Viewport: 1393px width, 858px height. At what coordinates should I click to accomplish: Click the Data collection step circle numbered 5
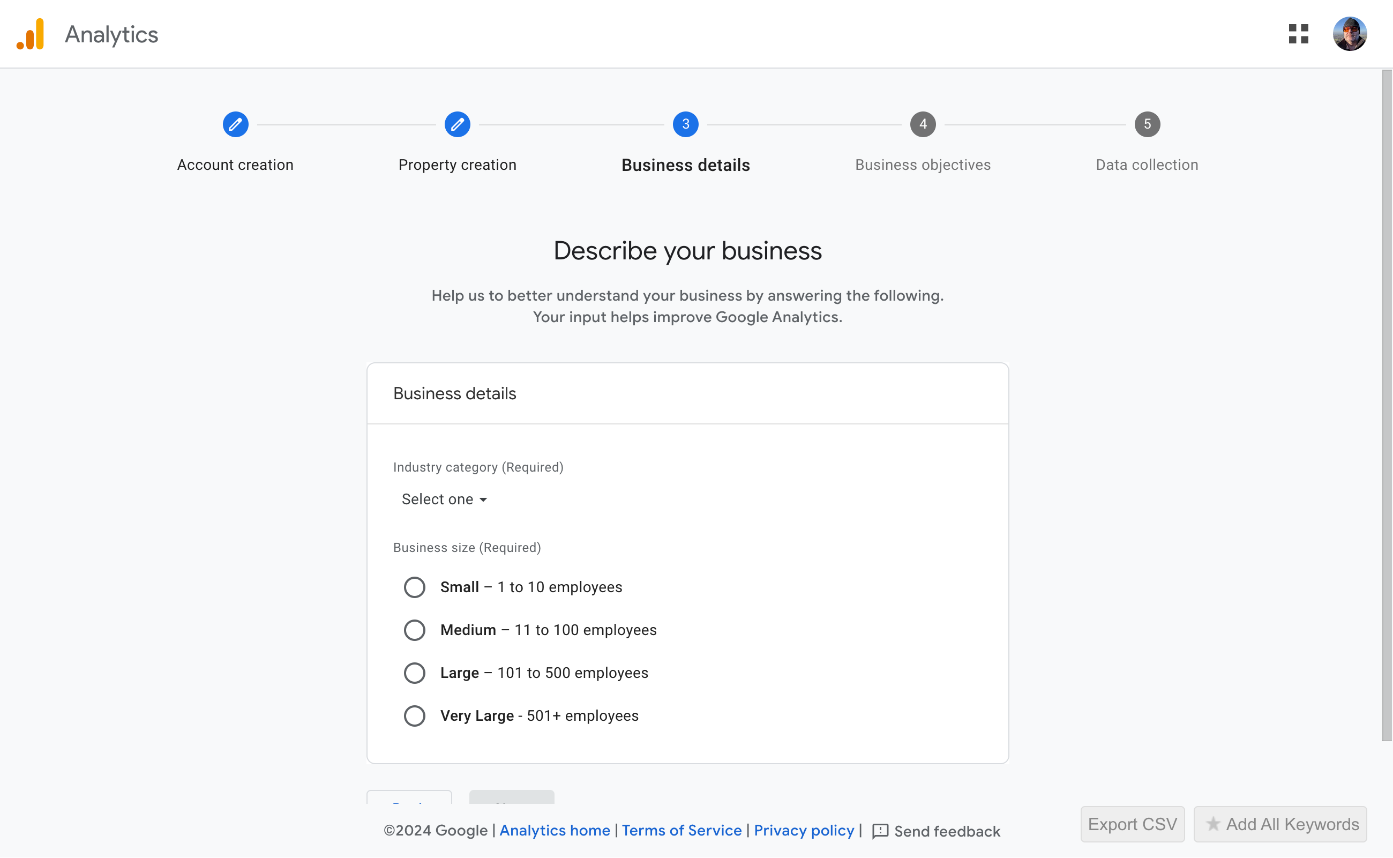1147,124
